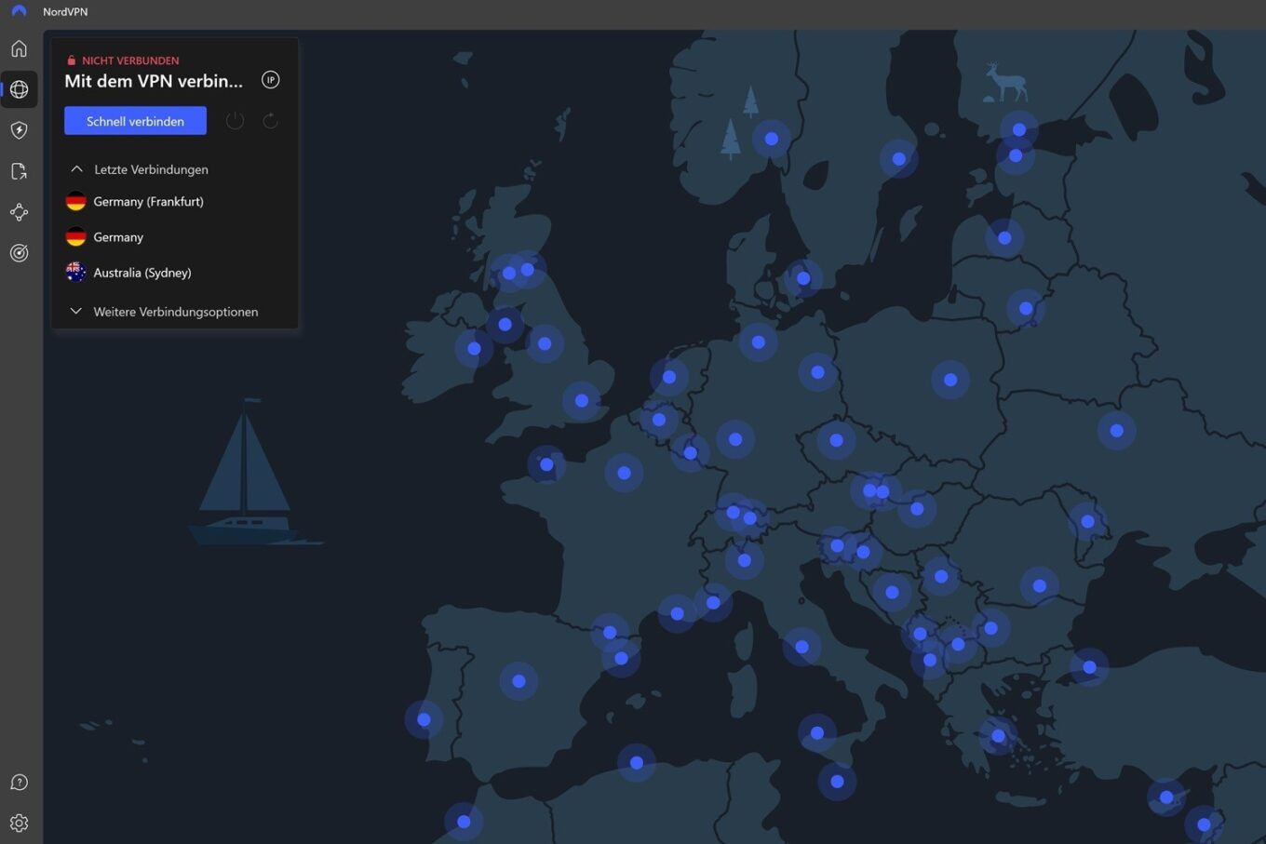
Task: Select the Algeria server marker
Action: tap(637, 763)
